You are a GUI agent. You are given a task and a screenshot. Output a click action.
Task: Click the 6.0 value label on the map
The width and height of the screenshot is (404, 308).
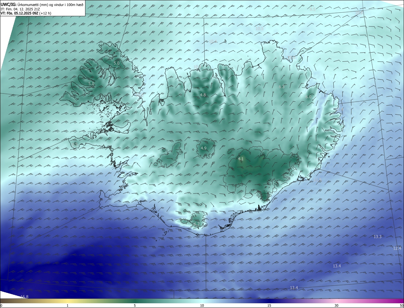pos(308,97)
